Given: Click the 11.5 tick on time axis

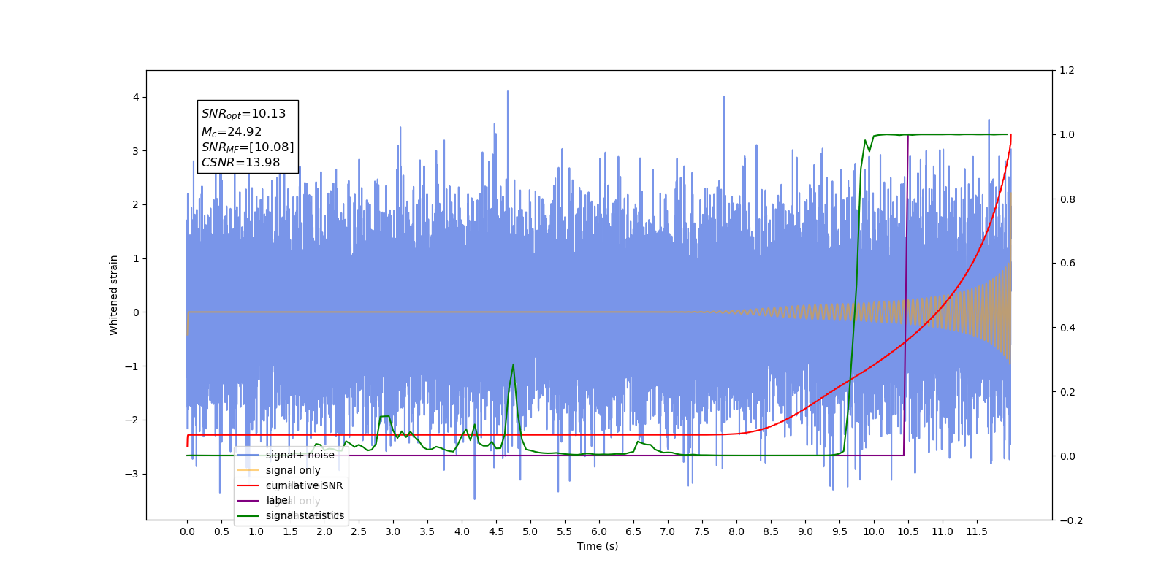Looking at the screenshot, I should pyautogui.click(x=977, y=531).
